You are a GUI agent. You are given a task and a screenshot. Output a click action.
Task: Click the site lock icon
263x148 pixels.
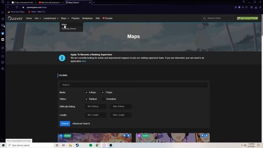[x=23, y=7]
